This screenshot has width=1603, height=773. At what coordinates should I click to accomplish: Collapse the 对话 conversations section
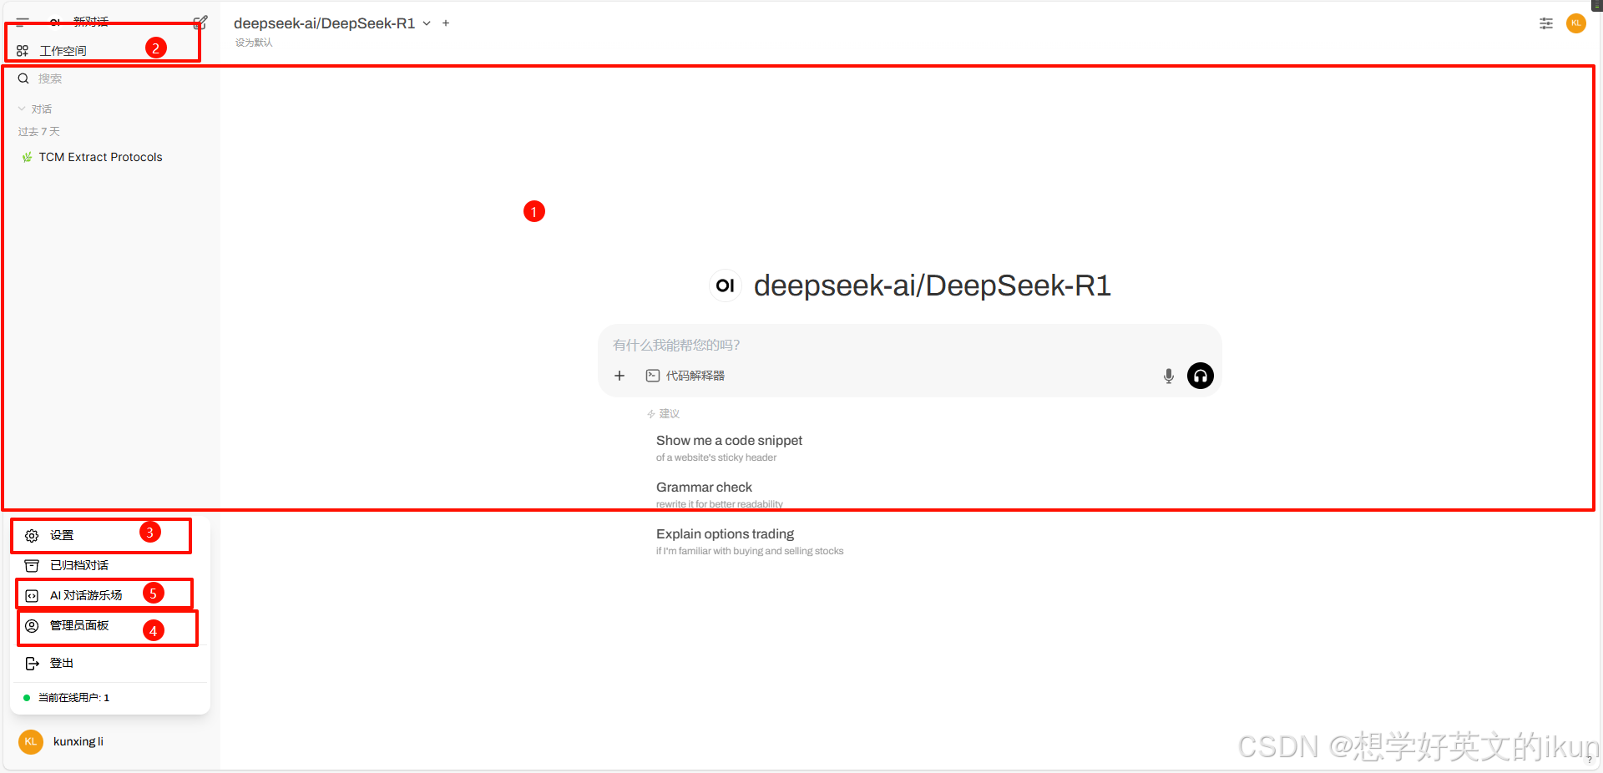(x=35, y=109)
